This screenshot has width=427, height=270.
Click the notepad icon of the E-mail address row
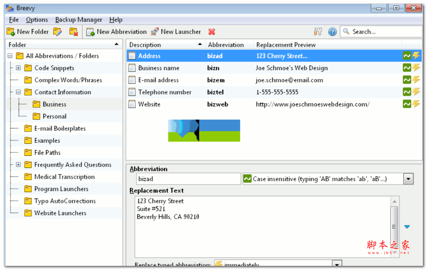(132, 80)
